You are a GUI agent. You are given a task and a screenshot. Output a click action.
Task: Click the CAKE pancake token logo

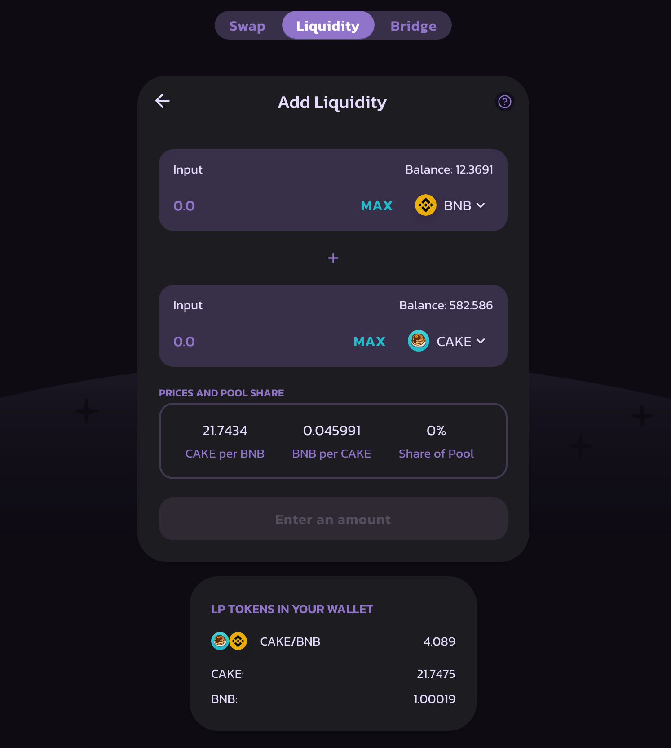pos(419,341)
